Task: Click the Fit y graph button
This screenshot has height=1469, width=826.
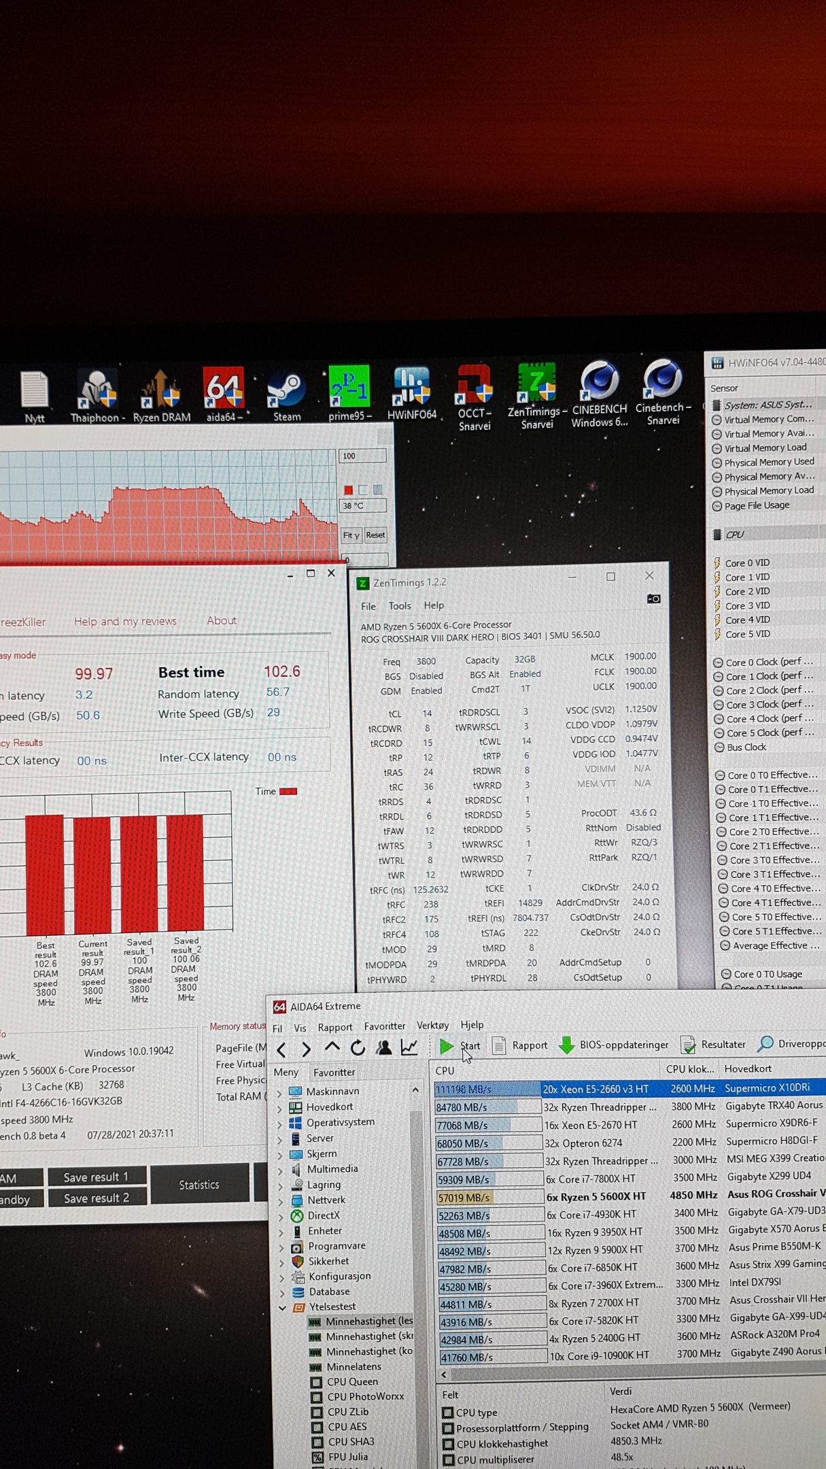Action: (351, 536)
